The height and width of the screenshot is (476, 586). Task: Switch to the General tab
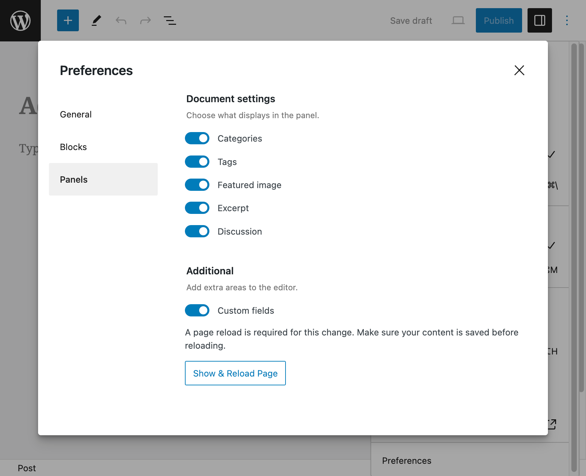(x=75, y=114)
